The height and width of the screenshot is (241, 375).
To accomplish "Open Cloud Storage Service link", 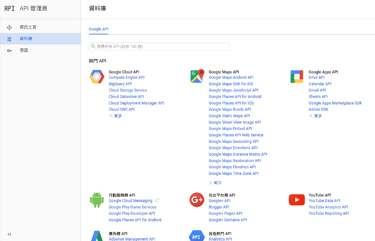I will (x=127, y=90).
